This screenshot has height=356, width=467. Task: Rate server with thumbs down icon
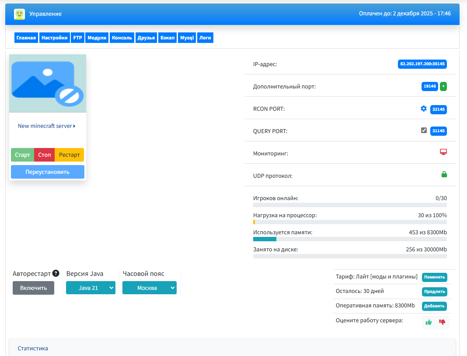[442, 322]
